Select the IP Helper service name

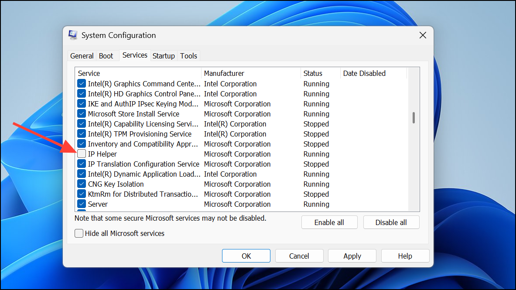[103, 154]
